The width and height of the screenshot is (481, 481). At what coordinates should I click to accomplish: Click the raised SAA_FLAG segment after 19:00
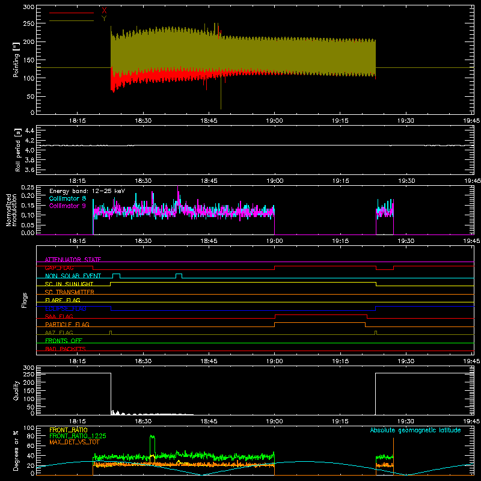click(321, 314)
